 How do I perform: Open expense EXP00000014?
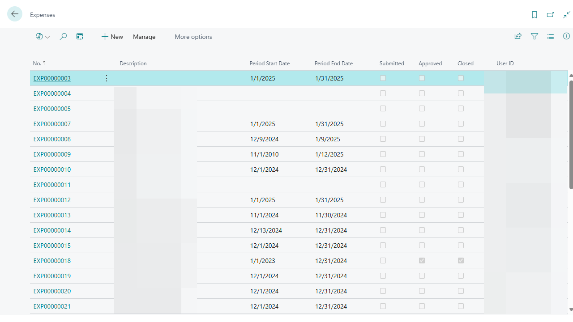(52, 230)
